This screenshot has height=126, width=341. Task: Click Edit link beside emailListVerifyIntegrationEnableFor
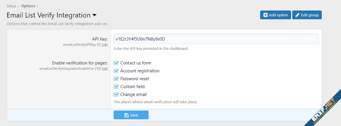pos(105,69)
